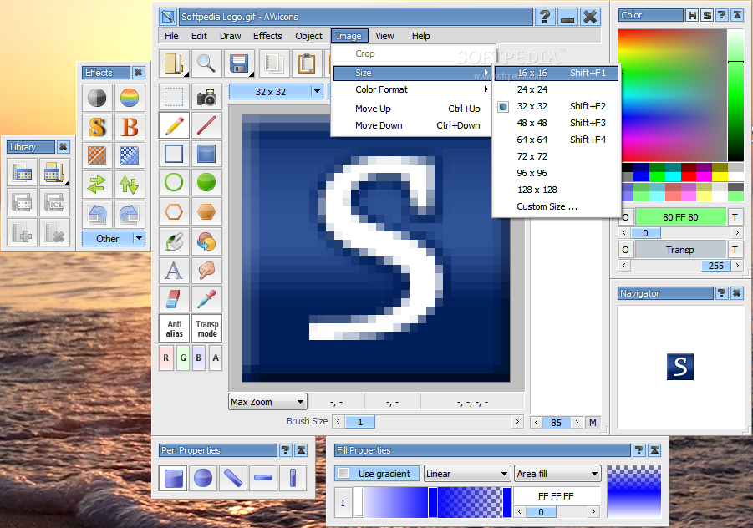Screen dimensions: 753x528
Task: Collapse the Pen Properties panel
Action: tap(301, 450)
